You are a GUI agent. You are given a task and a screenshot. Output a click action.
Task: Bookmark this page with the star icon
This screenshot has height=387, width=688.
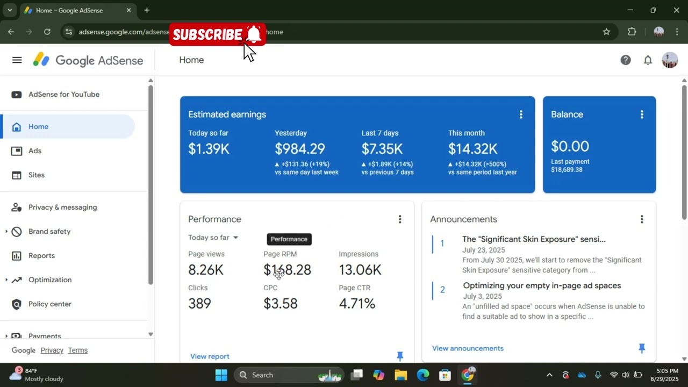point(606,32)
